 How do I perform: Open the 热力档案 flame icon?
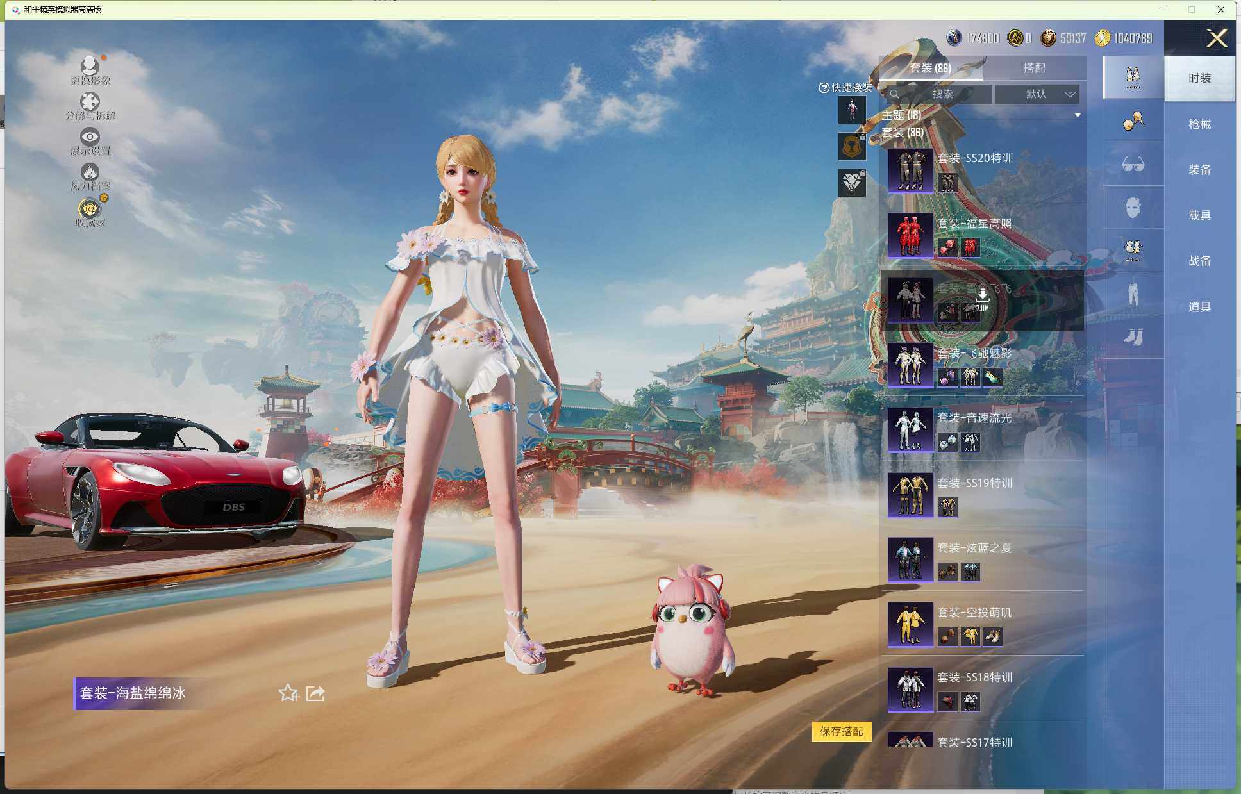90,172
